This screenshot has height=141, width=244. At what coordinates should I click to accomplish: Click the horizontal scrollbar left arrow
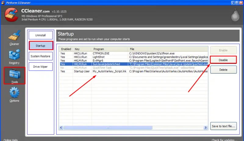(61, 128)
